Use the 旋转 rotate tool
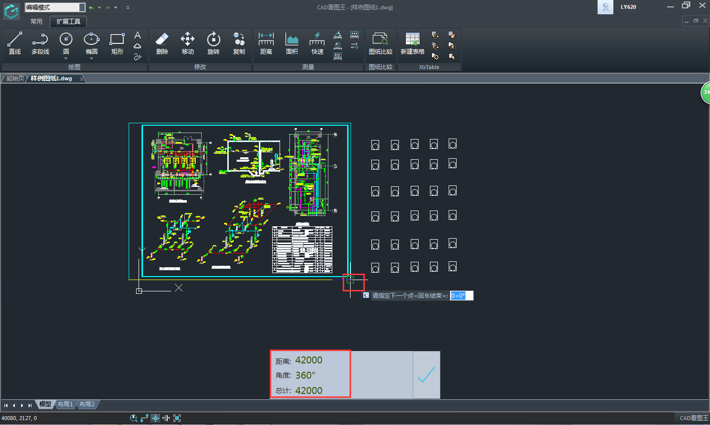710x425 pixels. click(x=213, y=43)
